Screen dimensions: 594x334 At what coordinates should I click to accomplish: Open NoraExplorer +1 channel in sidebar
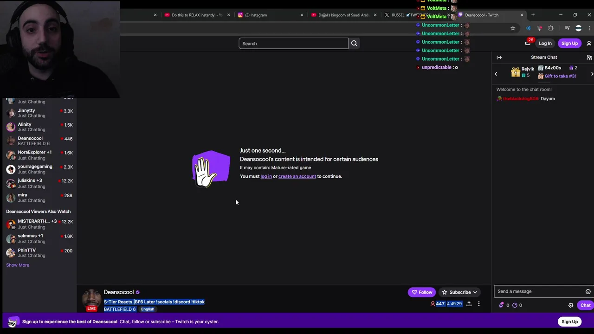coord(39,155)
